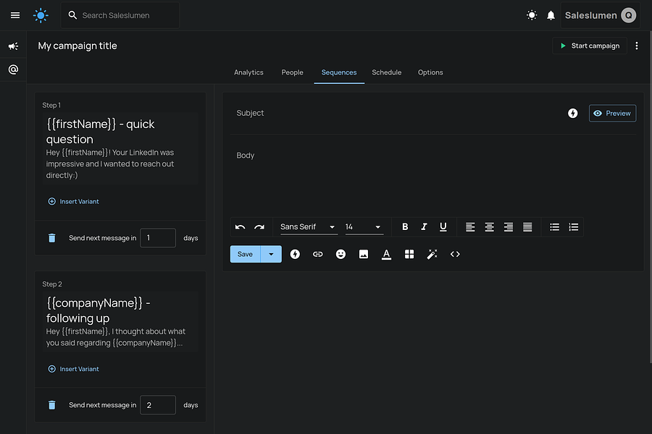Image resolution: width=652 pixels, height=434 pixels.
Task: Redo the last edit
Action: point(259,226)
